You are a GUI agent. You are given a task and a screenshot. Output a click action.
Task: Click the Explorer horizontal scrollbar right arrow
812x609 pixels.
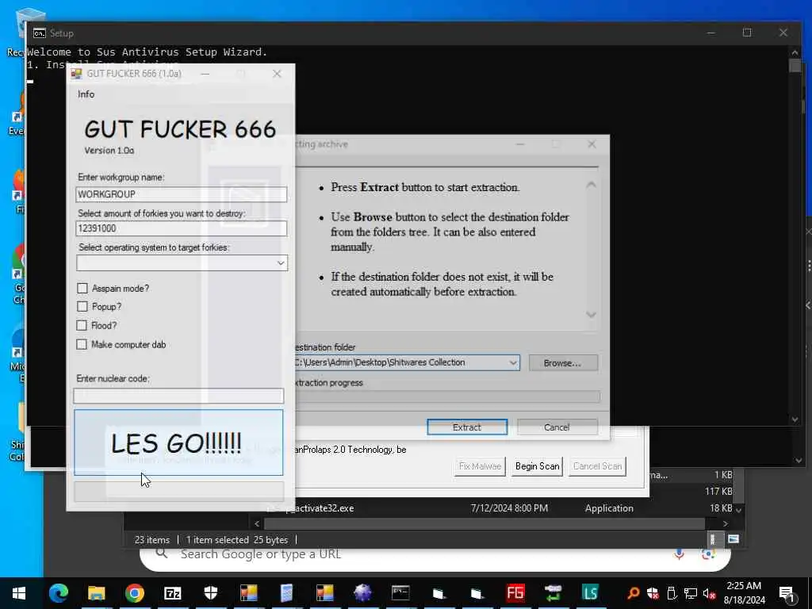point(725,523)
